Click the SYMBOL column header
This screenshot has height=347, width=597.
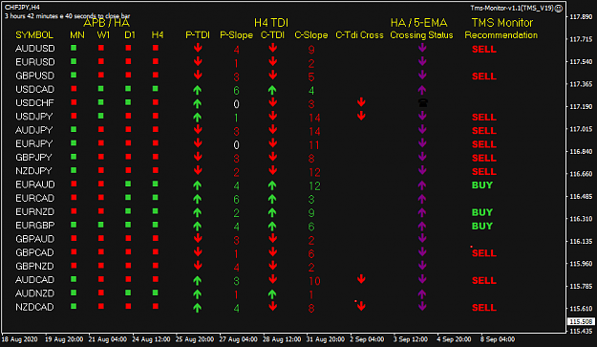pos(34,35)
